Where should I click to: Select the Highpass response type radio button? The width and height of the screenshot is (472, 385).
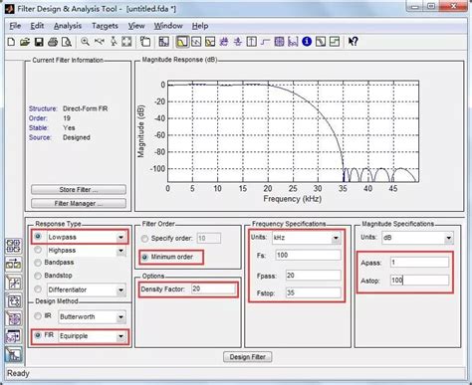[x=38, y=250]
